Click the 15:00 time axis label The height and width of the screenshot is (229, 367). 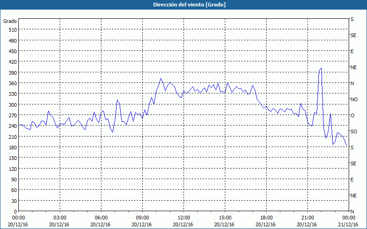[225, 218]
